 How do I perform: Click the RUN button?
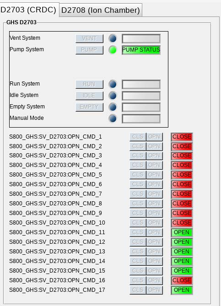point(89,84)
